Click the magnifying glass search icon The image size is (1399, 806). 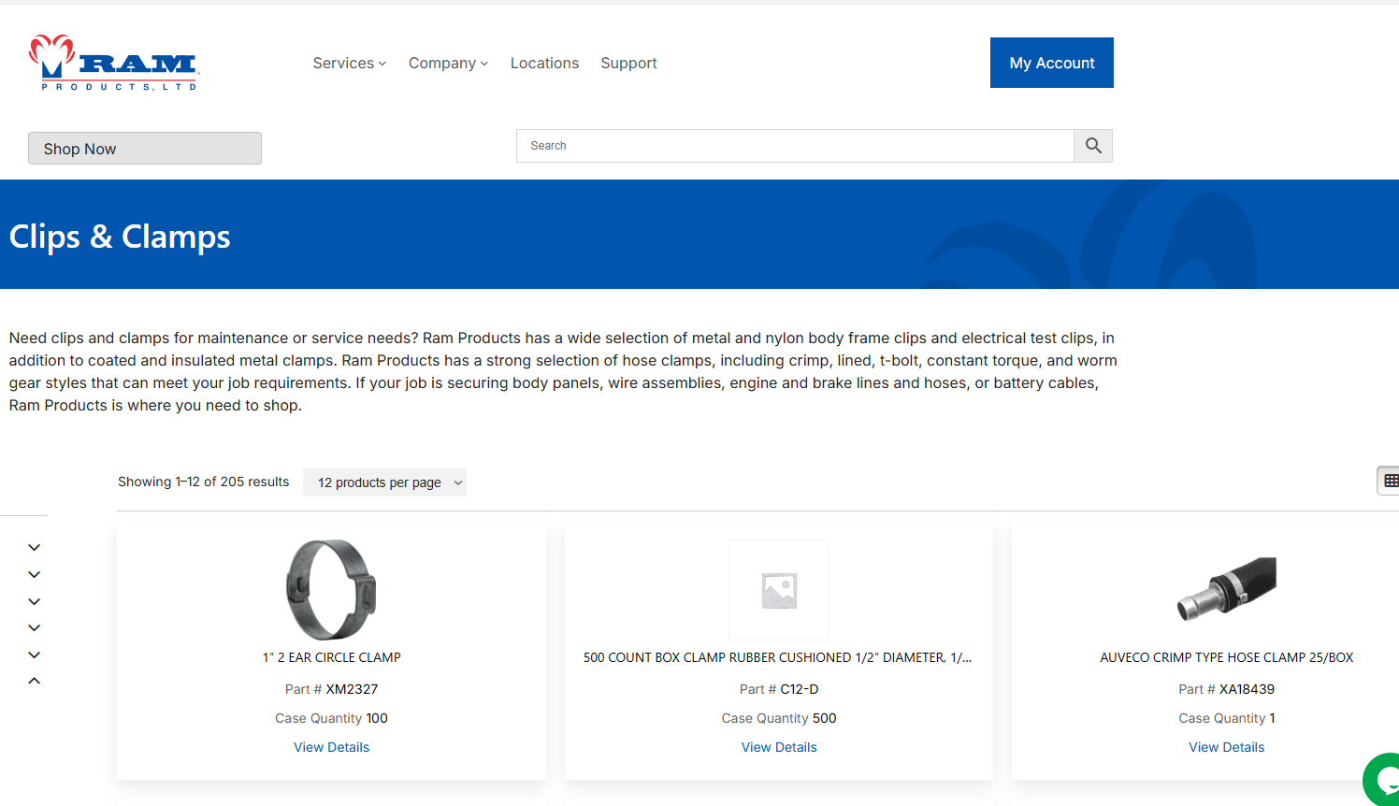(1093, 146)
